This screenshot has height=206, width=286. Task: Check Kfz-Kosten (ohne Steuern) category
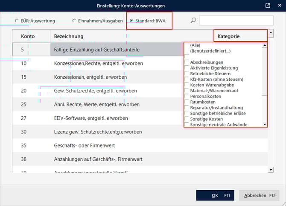click(187, 79)
